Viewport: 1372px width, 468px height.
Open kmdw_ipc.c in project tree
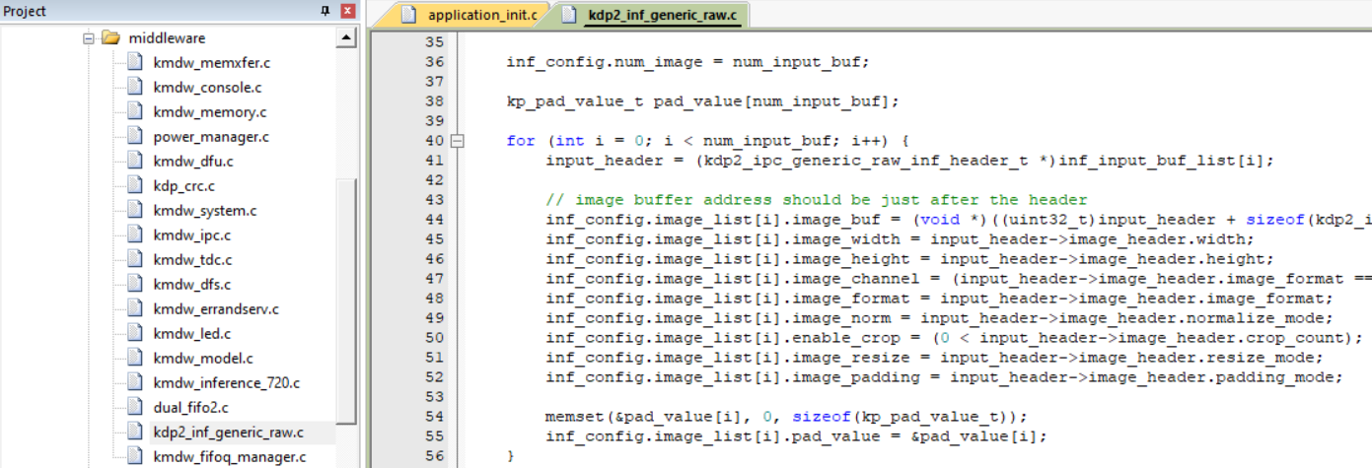point(192,235)
